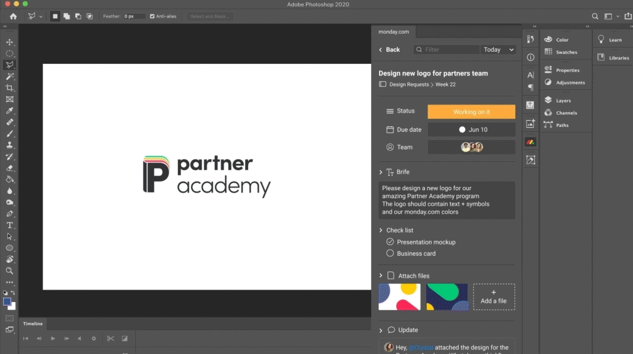Click the Home icon in options bar

(13, 16)
